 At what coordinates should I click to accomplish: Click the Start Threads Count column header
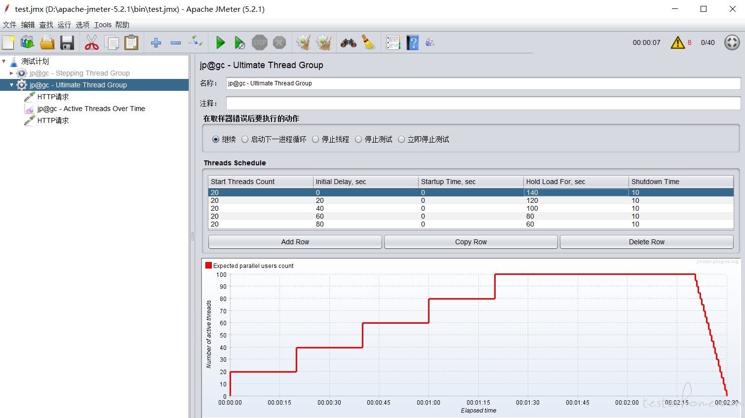260,182
